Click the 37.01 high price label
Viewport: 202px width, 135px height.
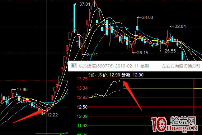[x=85, y=4]
